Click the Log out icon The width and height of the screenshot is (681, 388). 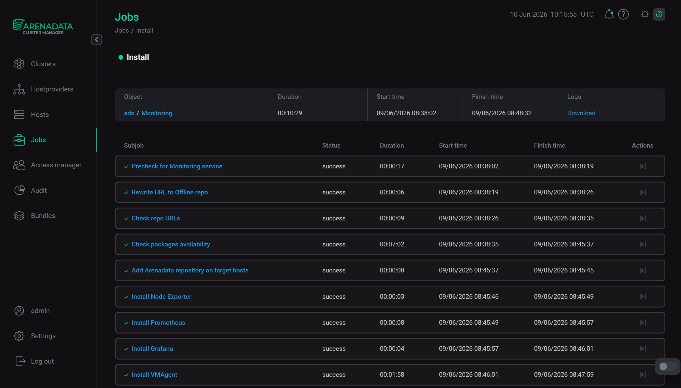[20, 361]
